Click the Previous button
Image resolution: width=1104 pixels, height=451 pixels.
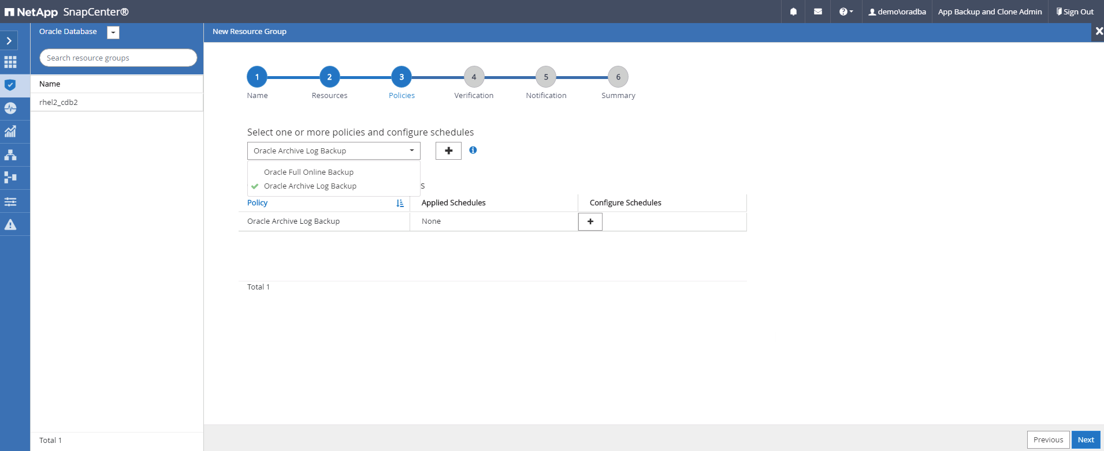coord(1048,439)
